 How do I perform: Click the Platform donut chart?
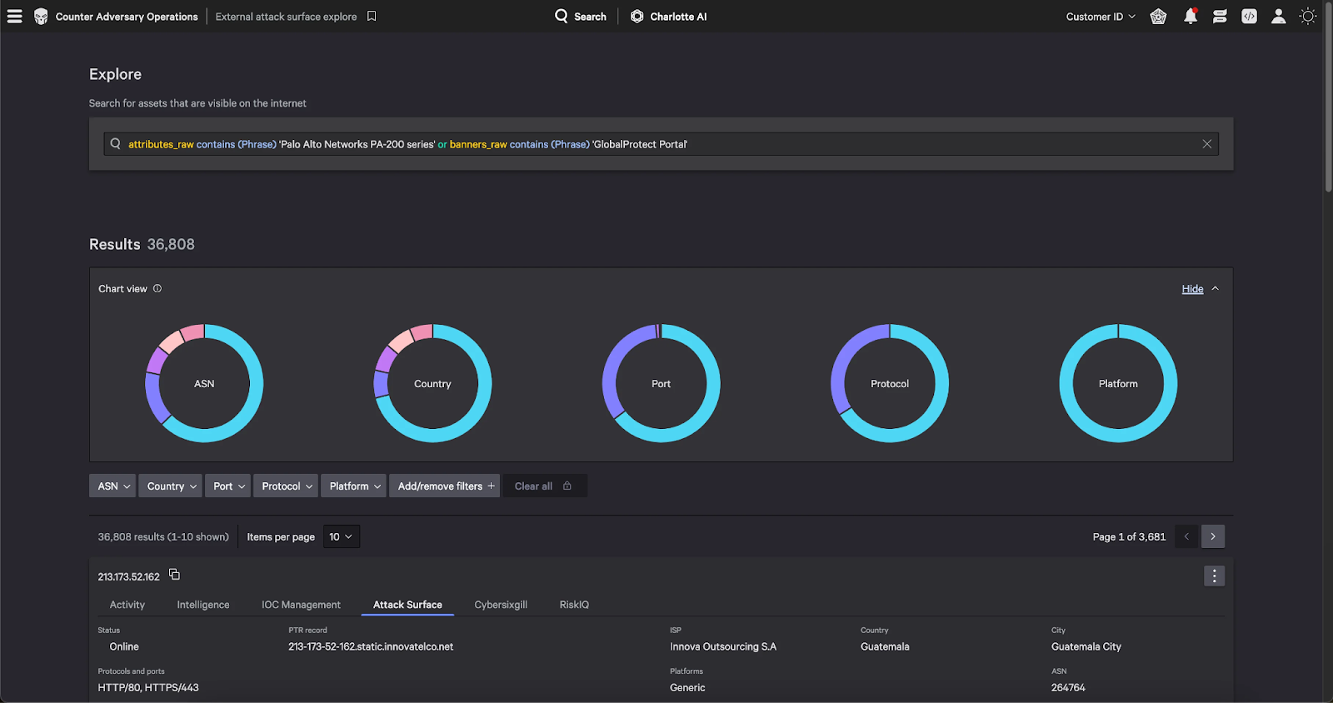point(1118,383)
